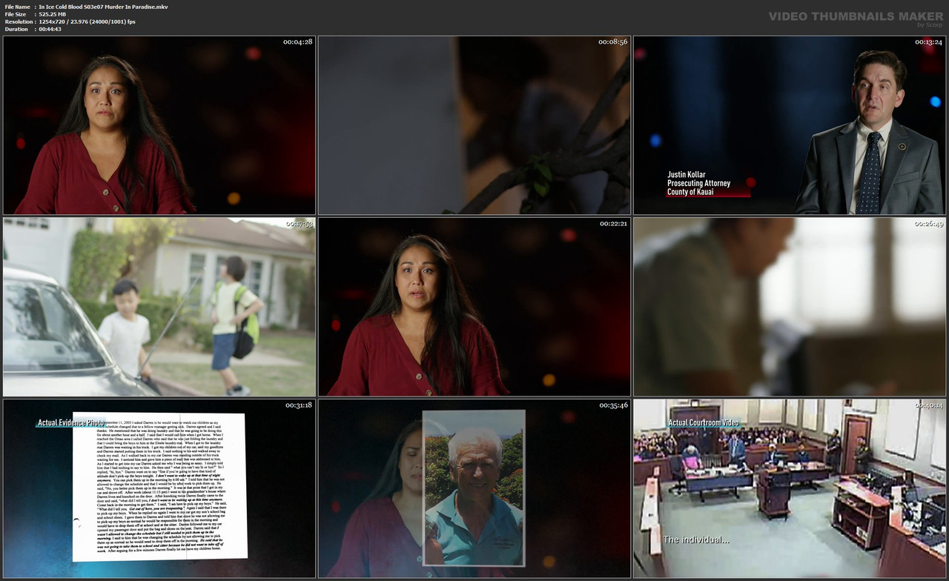
Task: Click the 00:13:24 timestamp label
Action: pos(928,42)
